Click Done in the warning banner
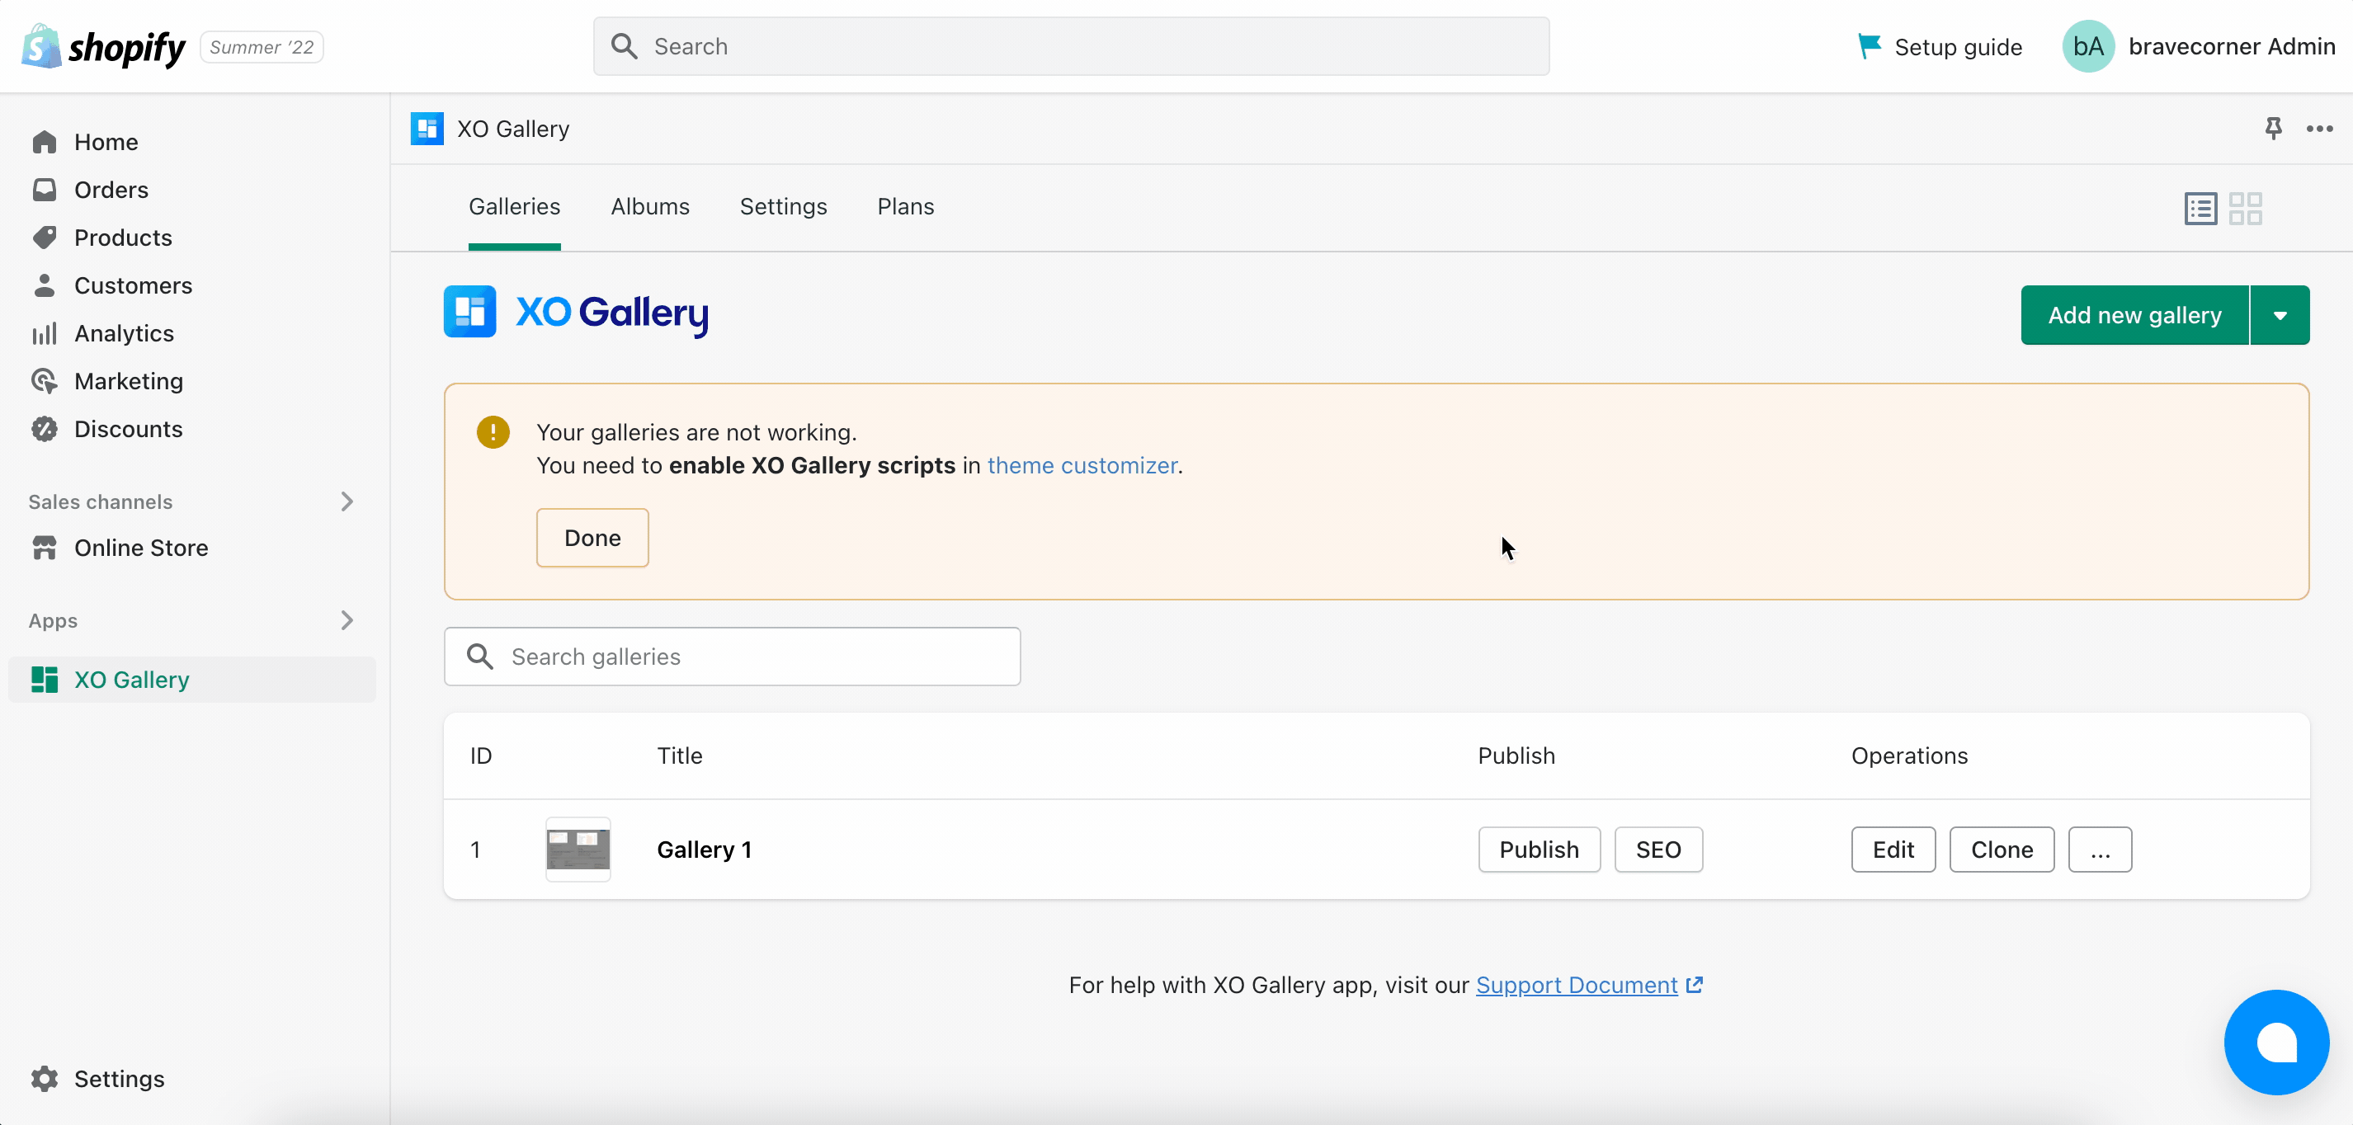Viewport: 2353px width, 1125px height. [593, 538]
